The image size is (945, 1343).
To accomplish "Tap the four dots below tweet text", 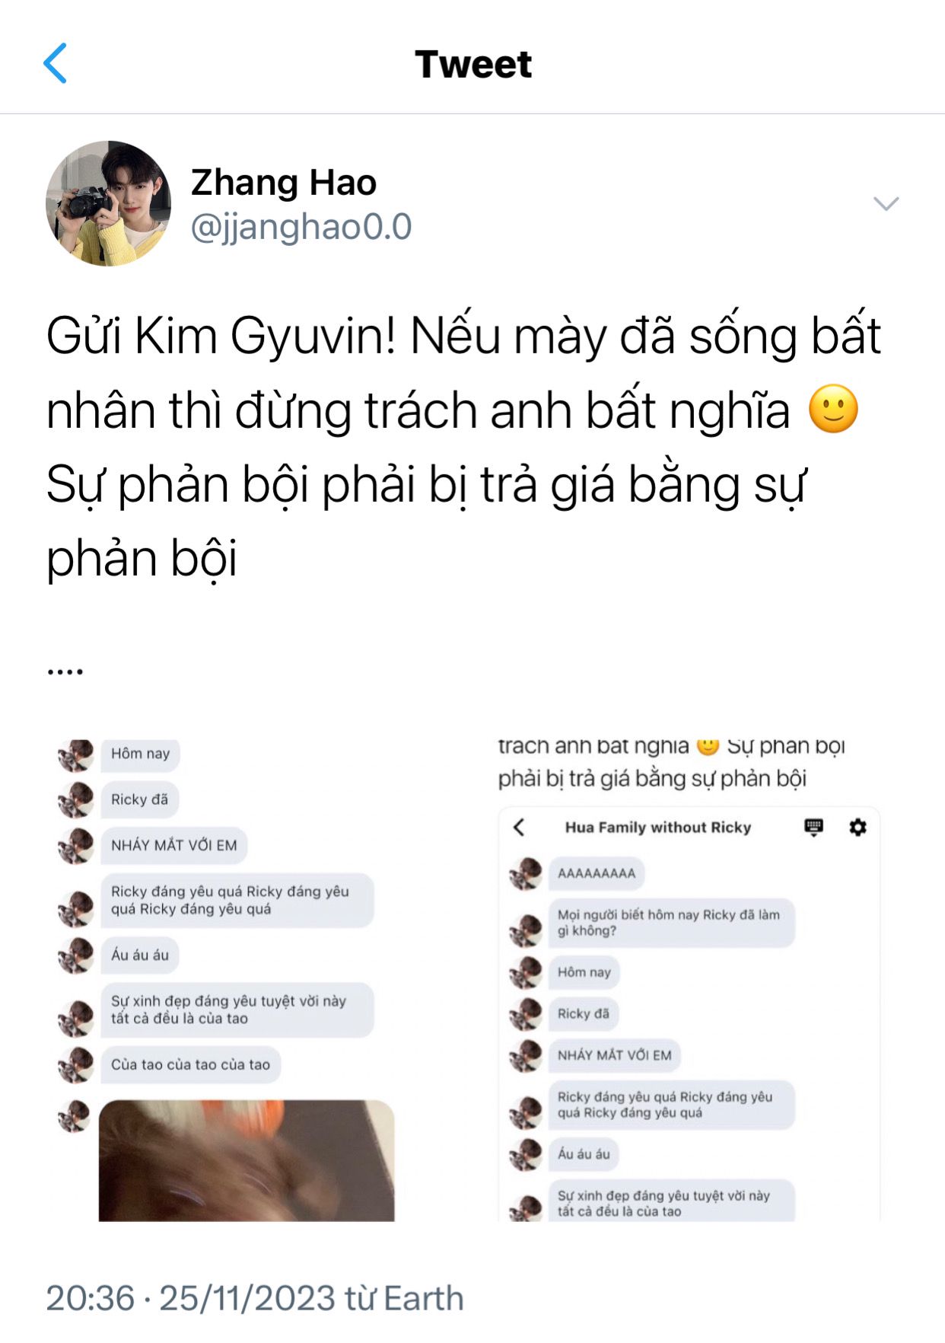I will pos(65,672).
